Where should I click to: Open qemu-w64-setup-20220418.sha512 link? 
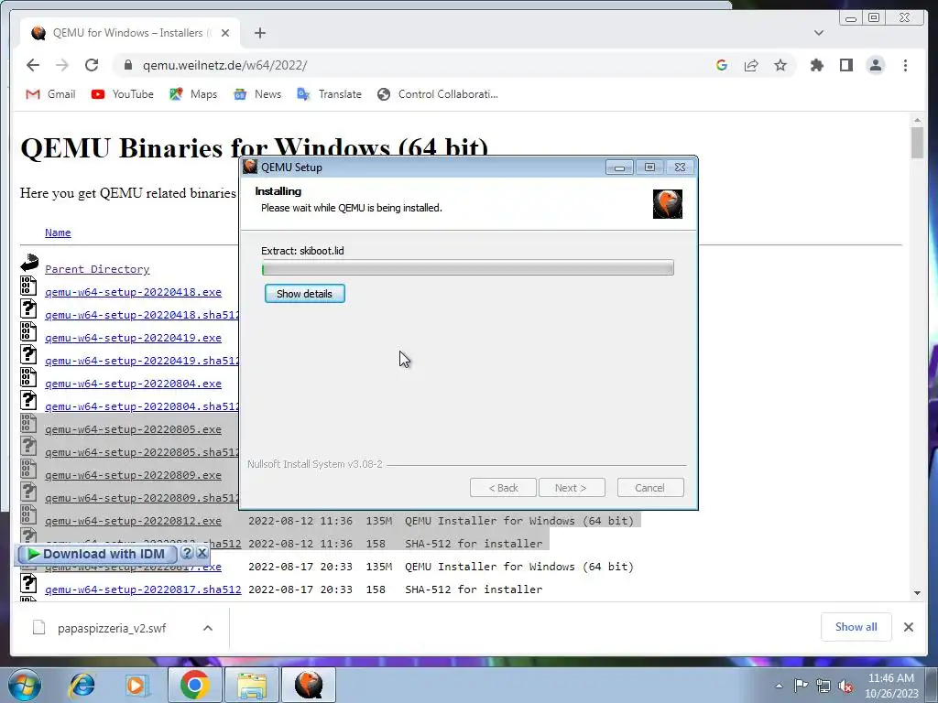pos(142,315)
